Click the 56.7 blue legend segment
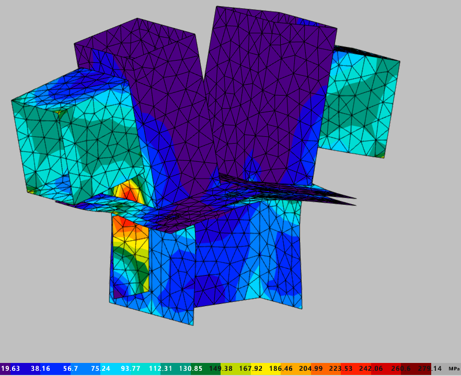This screenshot has width=461, height=376. click(x=71, y=369)
